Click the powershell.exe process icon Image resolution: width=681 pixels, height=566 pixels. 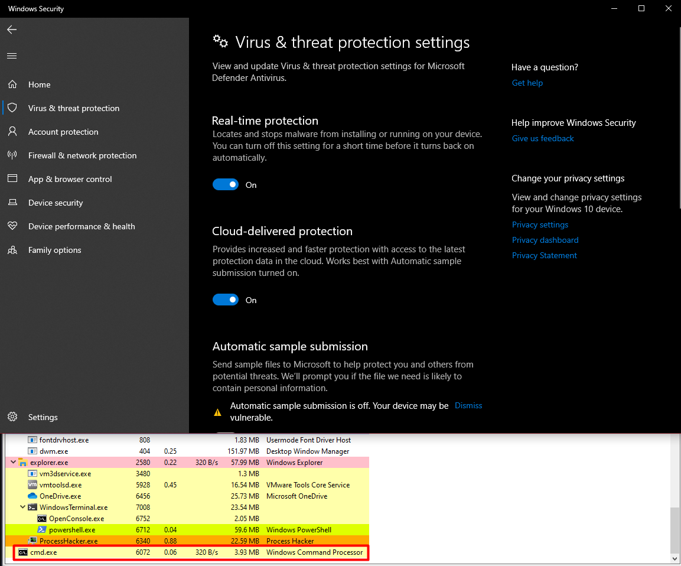point(43,530)
